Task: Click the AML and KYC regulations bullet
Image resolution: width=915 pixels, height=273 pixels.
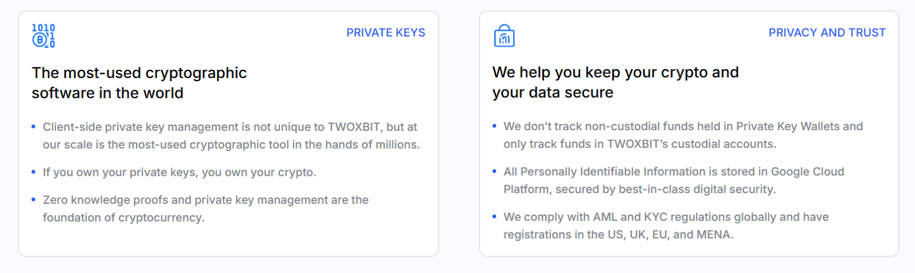Action: [666, 225]
